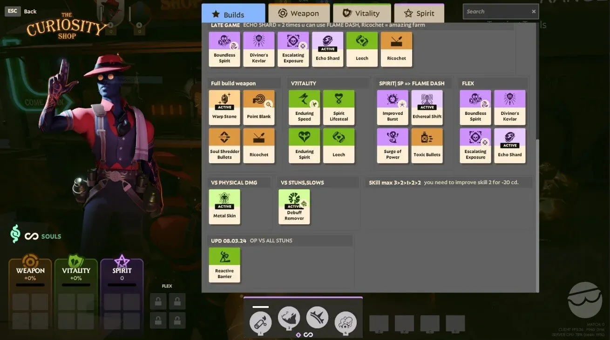Choose Reactive Barrier in UPD 08.03.24 section
610x340 pixels.
224,264
